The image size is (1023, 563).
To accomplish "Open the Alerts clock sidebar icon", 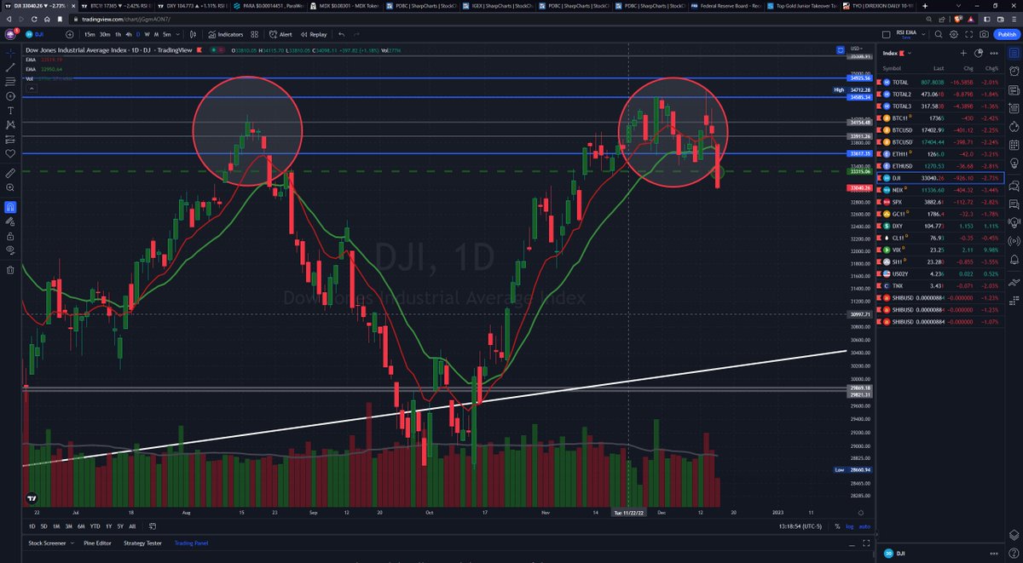I will (x=1014, y=70).
